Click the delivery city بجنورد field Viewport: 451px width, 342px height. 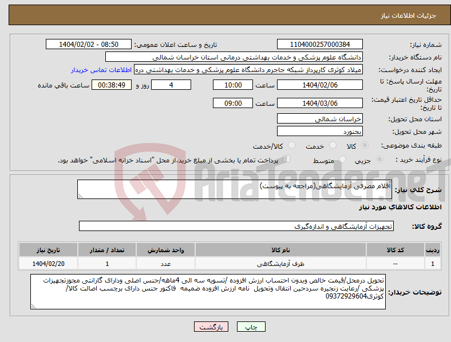click(x=319, y=132)
